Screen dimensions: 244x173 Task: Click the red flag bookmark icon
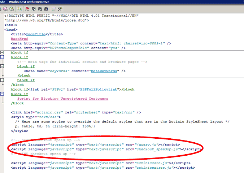coord(27,9)
